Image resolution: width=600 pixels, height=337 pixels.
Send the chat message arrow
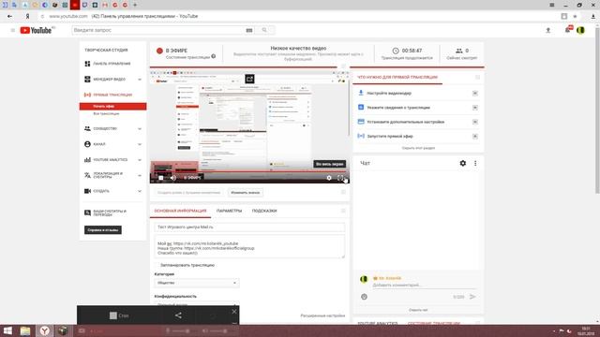[x=472, y=297]
